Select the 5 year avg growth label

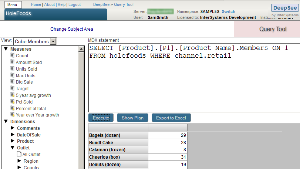[33, 95]
